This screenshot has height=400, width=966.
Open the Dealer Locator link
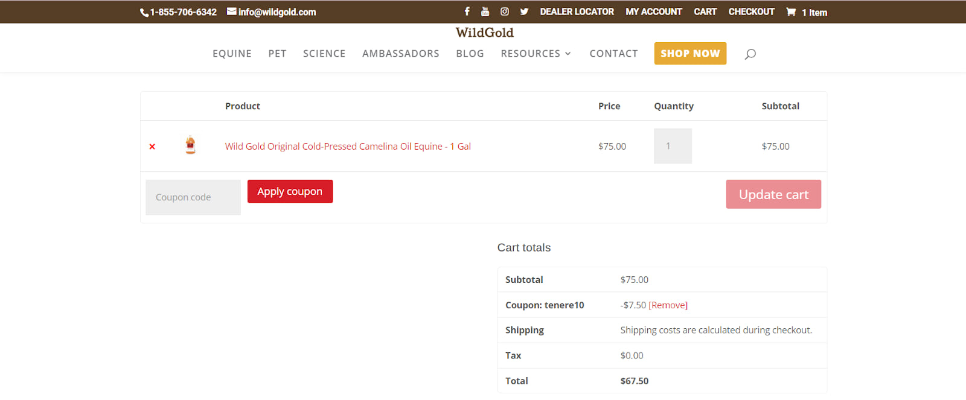577,11
